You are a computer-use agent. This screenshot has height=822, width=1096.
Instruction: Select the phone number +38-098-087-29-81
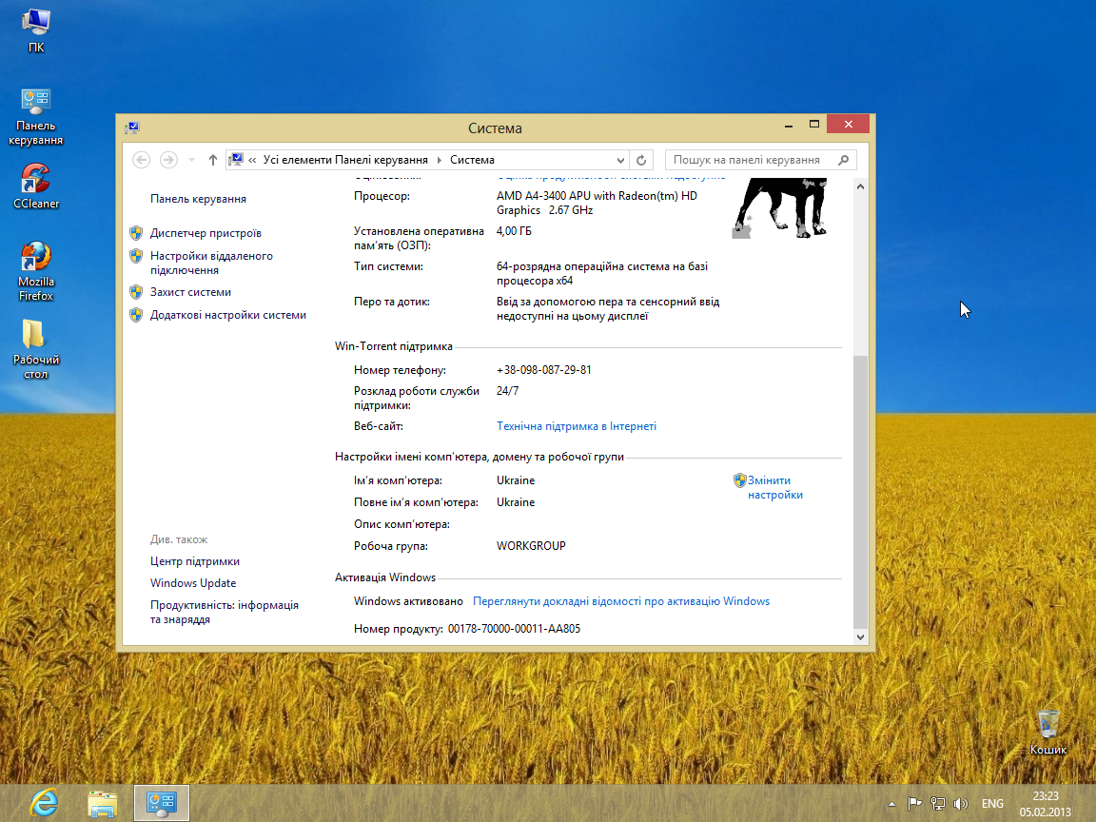(544, 370)
